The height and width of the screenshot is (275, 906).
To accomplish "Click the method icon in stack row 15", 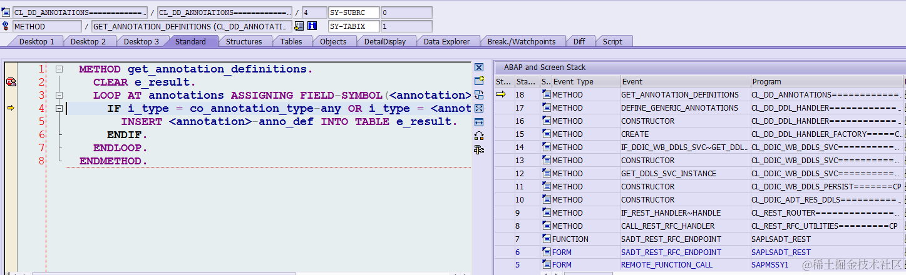I will point(547,134).
